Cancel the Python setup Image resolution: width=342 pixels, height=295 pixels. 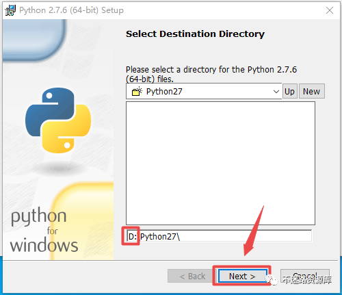pos(305,276)
